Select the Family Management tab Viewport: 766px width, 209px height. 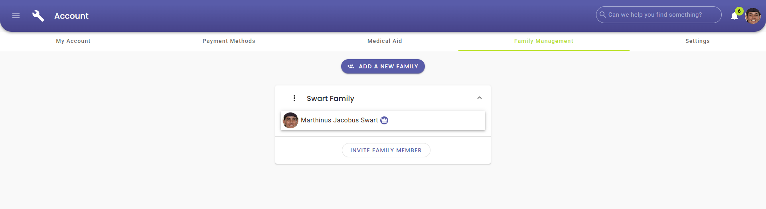pyautogui.click(x=543, y=41)
